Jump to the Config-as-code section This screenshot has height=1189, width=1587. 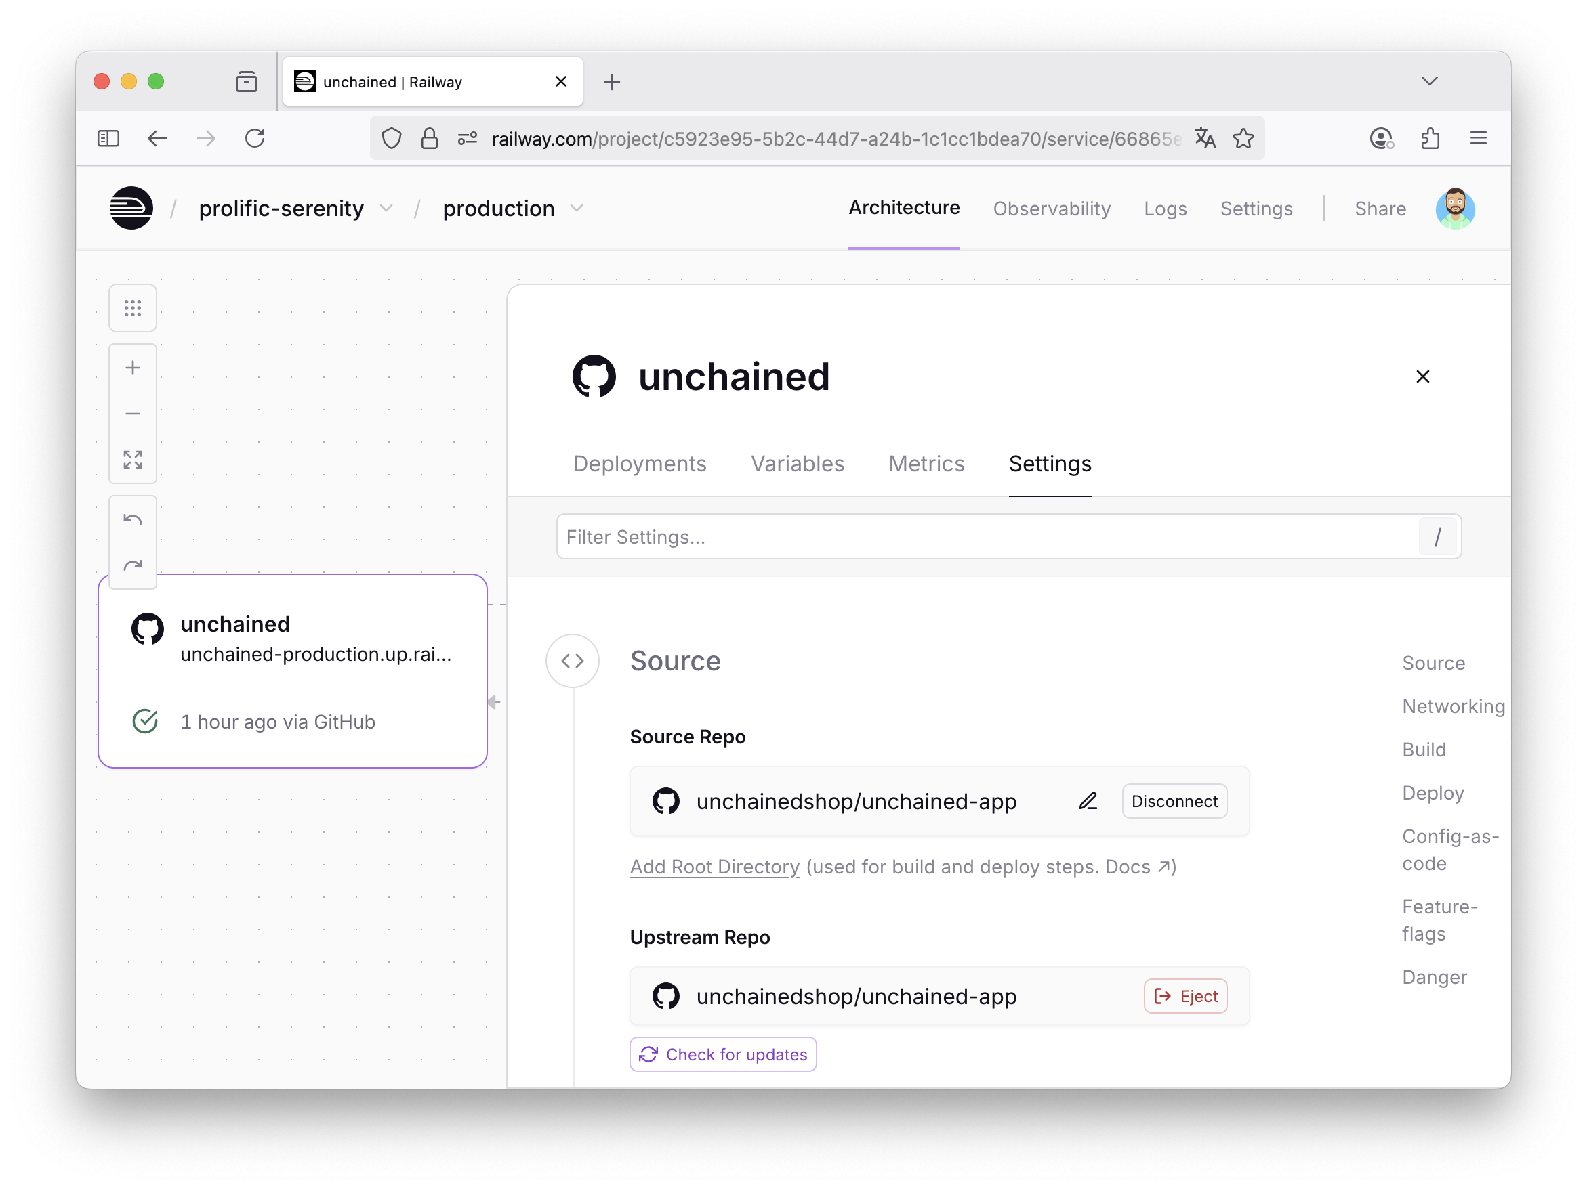coord(1450,849)
